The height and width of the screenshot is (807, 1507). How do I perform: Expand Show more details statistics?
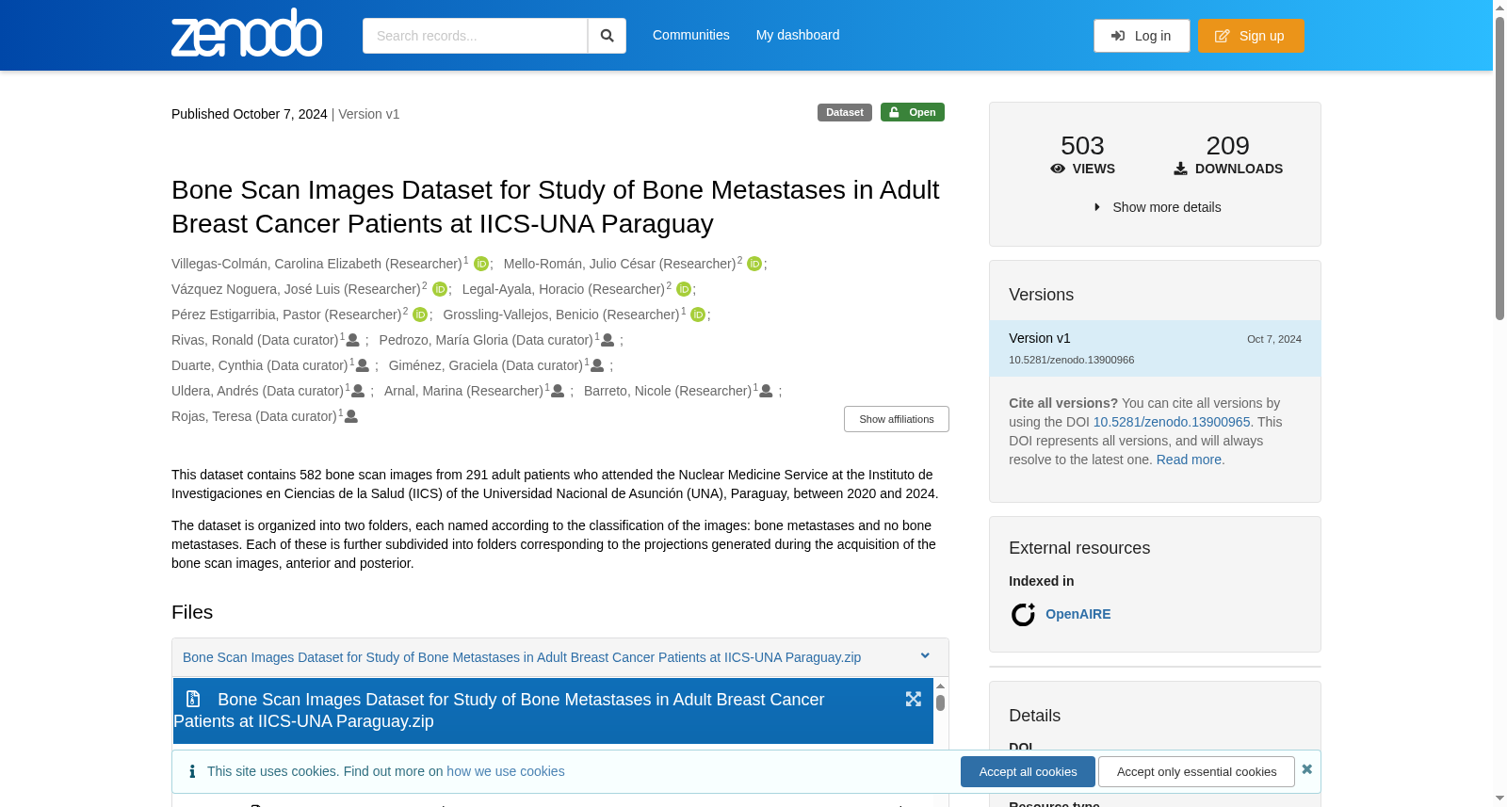pyautogui.click(x=1157, y=207)
